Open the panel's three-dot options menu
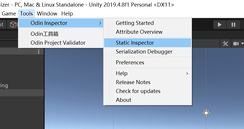Screen dimensions: 244x129 pos(39,52)
